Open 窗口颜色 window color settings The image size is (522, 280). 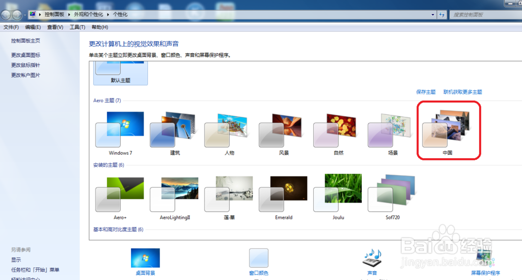(259, 262)
